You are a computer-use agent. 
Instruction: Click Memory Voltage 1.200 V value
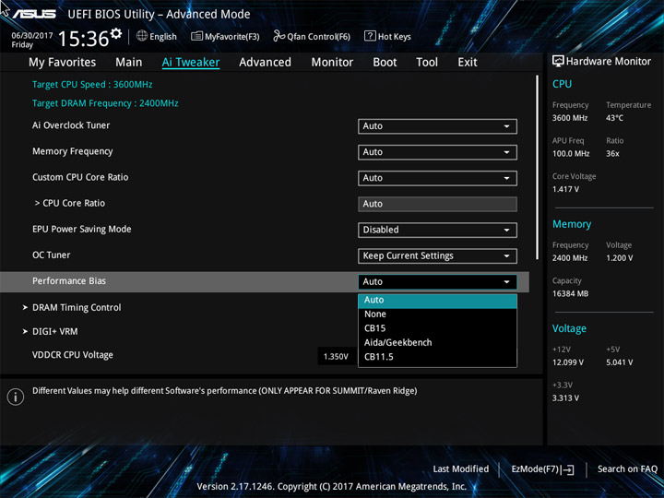tap(620, 258)
